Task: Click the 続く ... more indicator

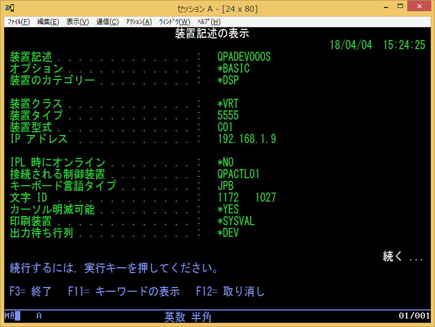Action: [x=403, y=257]
